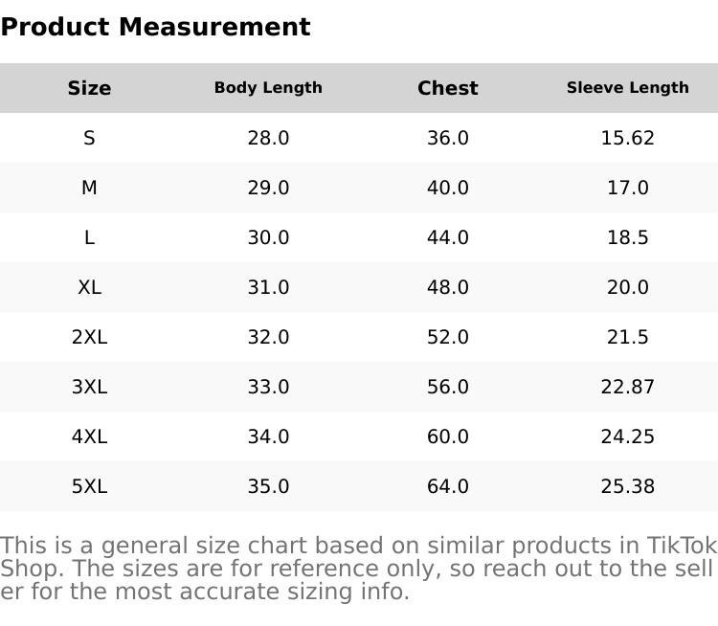The image size is (718, 626).
Task: Click the Sleeve Length column header
Action: pos(627,88)
